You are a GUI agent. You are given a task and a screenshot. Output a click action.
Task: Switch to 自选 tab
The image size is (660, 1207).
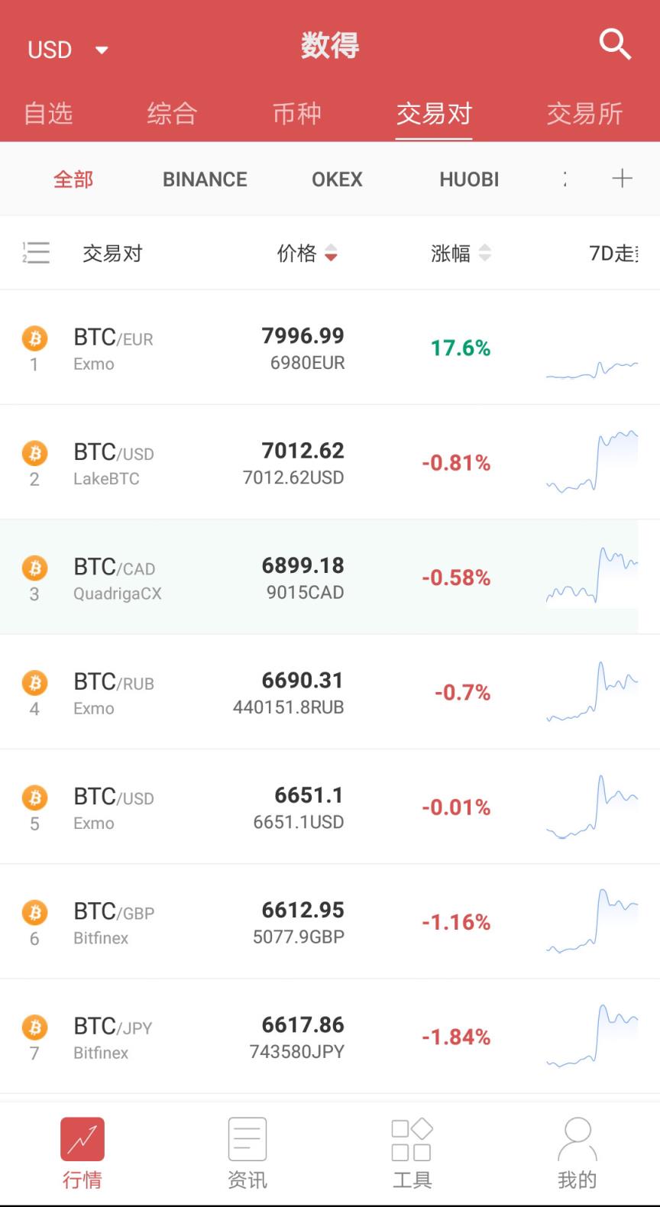48,114
